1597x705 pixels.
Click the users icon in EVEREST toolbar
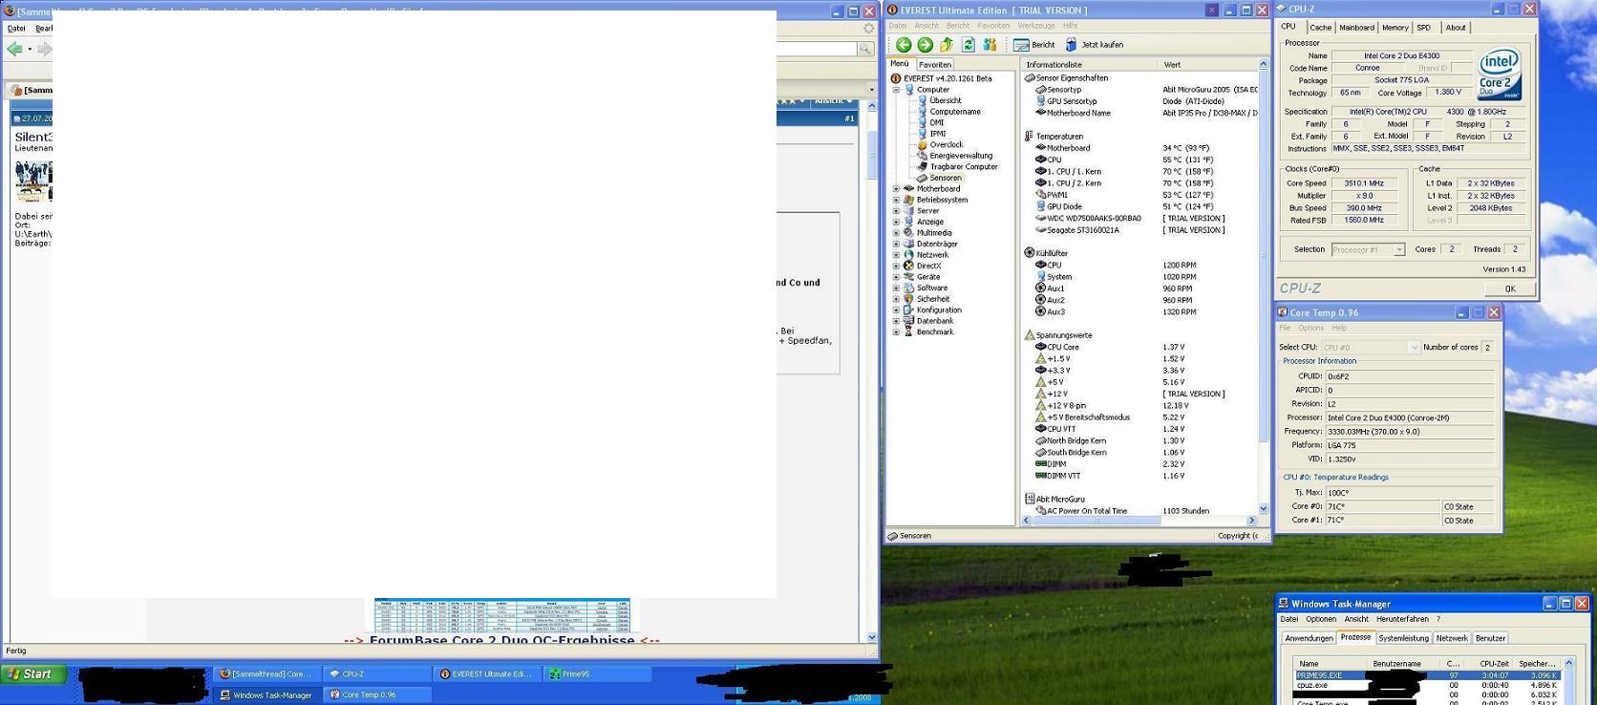[x=990, y=45]
